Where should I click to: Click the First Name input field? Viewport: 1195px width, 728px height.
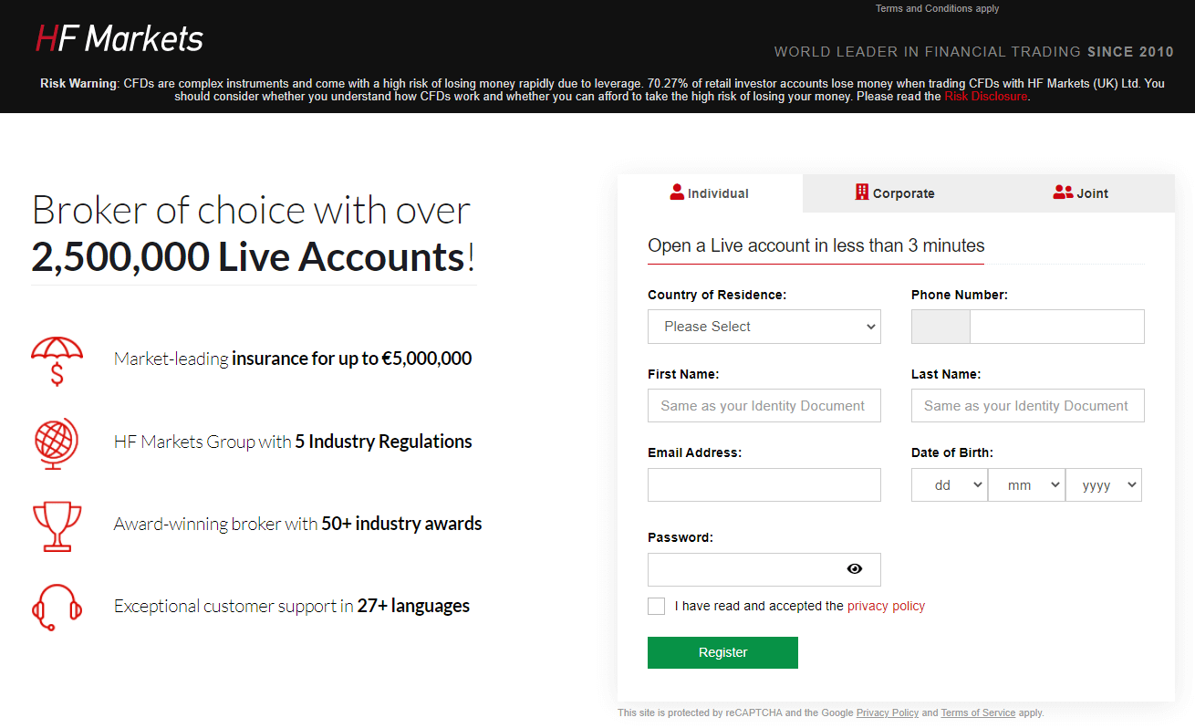[x=764, y=406]
